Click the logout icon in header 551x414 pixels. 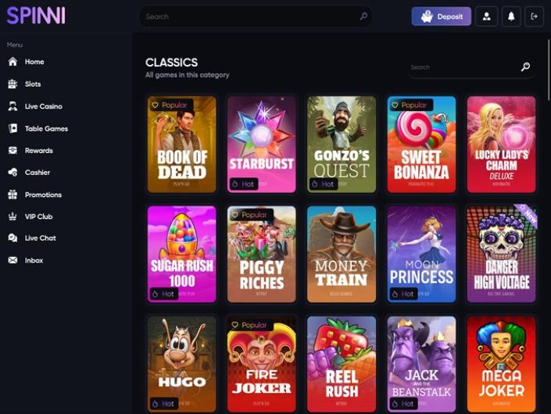534,16
